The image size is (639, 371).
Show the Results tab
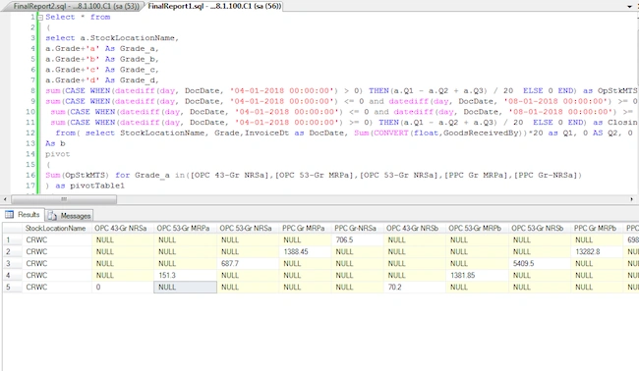[23, 214]
